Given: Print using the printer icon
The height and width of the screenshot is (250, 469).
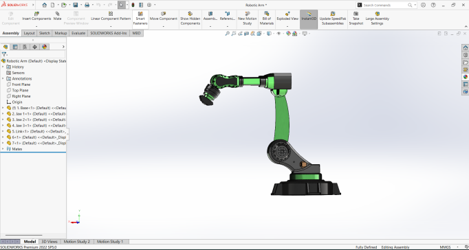Looking at the screenshot, I should point(87,5).
